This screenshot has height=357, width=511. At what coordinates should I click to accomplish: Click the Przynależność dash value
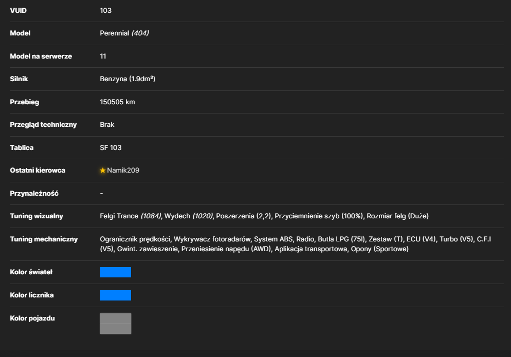coord(101,194)
